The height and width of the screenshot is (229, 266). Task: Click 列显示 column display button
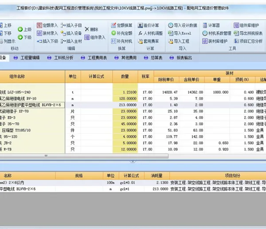click(x=8, y=41)
